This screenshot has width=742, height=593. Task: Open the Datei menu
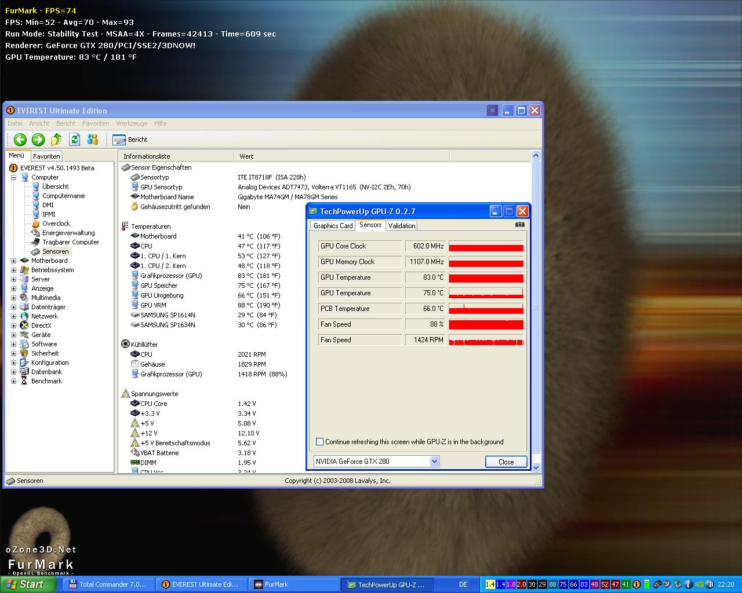pyautogui.click(x=15, y=123)
